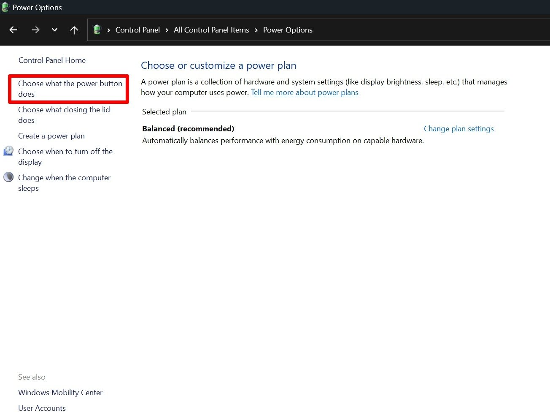Go up one level with Up arrow
The width and height of the screenshot is (550, 418).
pyautogui.click(x=74, y=30)
